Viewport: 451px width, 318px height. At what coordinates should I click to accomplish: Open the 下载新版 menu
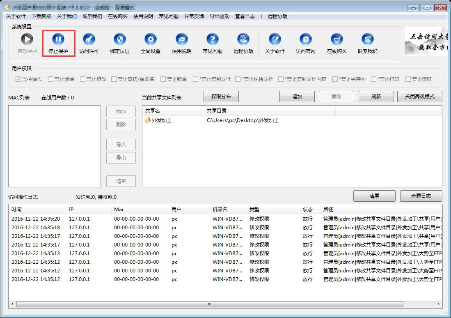(41, 16)
